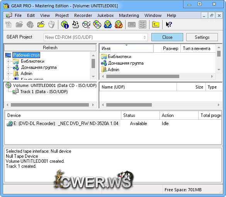Open disc info icon with blue 'i'
226x197 pixels.
pyautogui.click(x=65, y=25)
